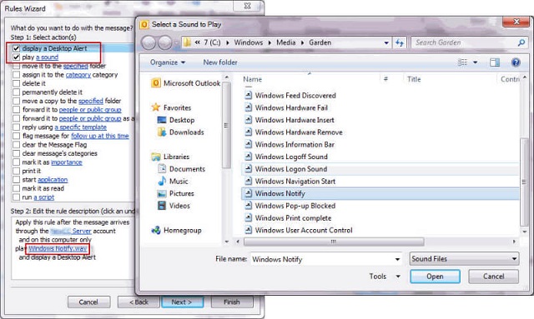Image resolution: width=534 pixels, height=319 pixels.
Task: Click the Windows Notify.wav link in rule description
Action: [x=58, y=248]
